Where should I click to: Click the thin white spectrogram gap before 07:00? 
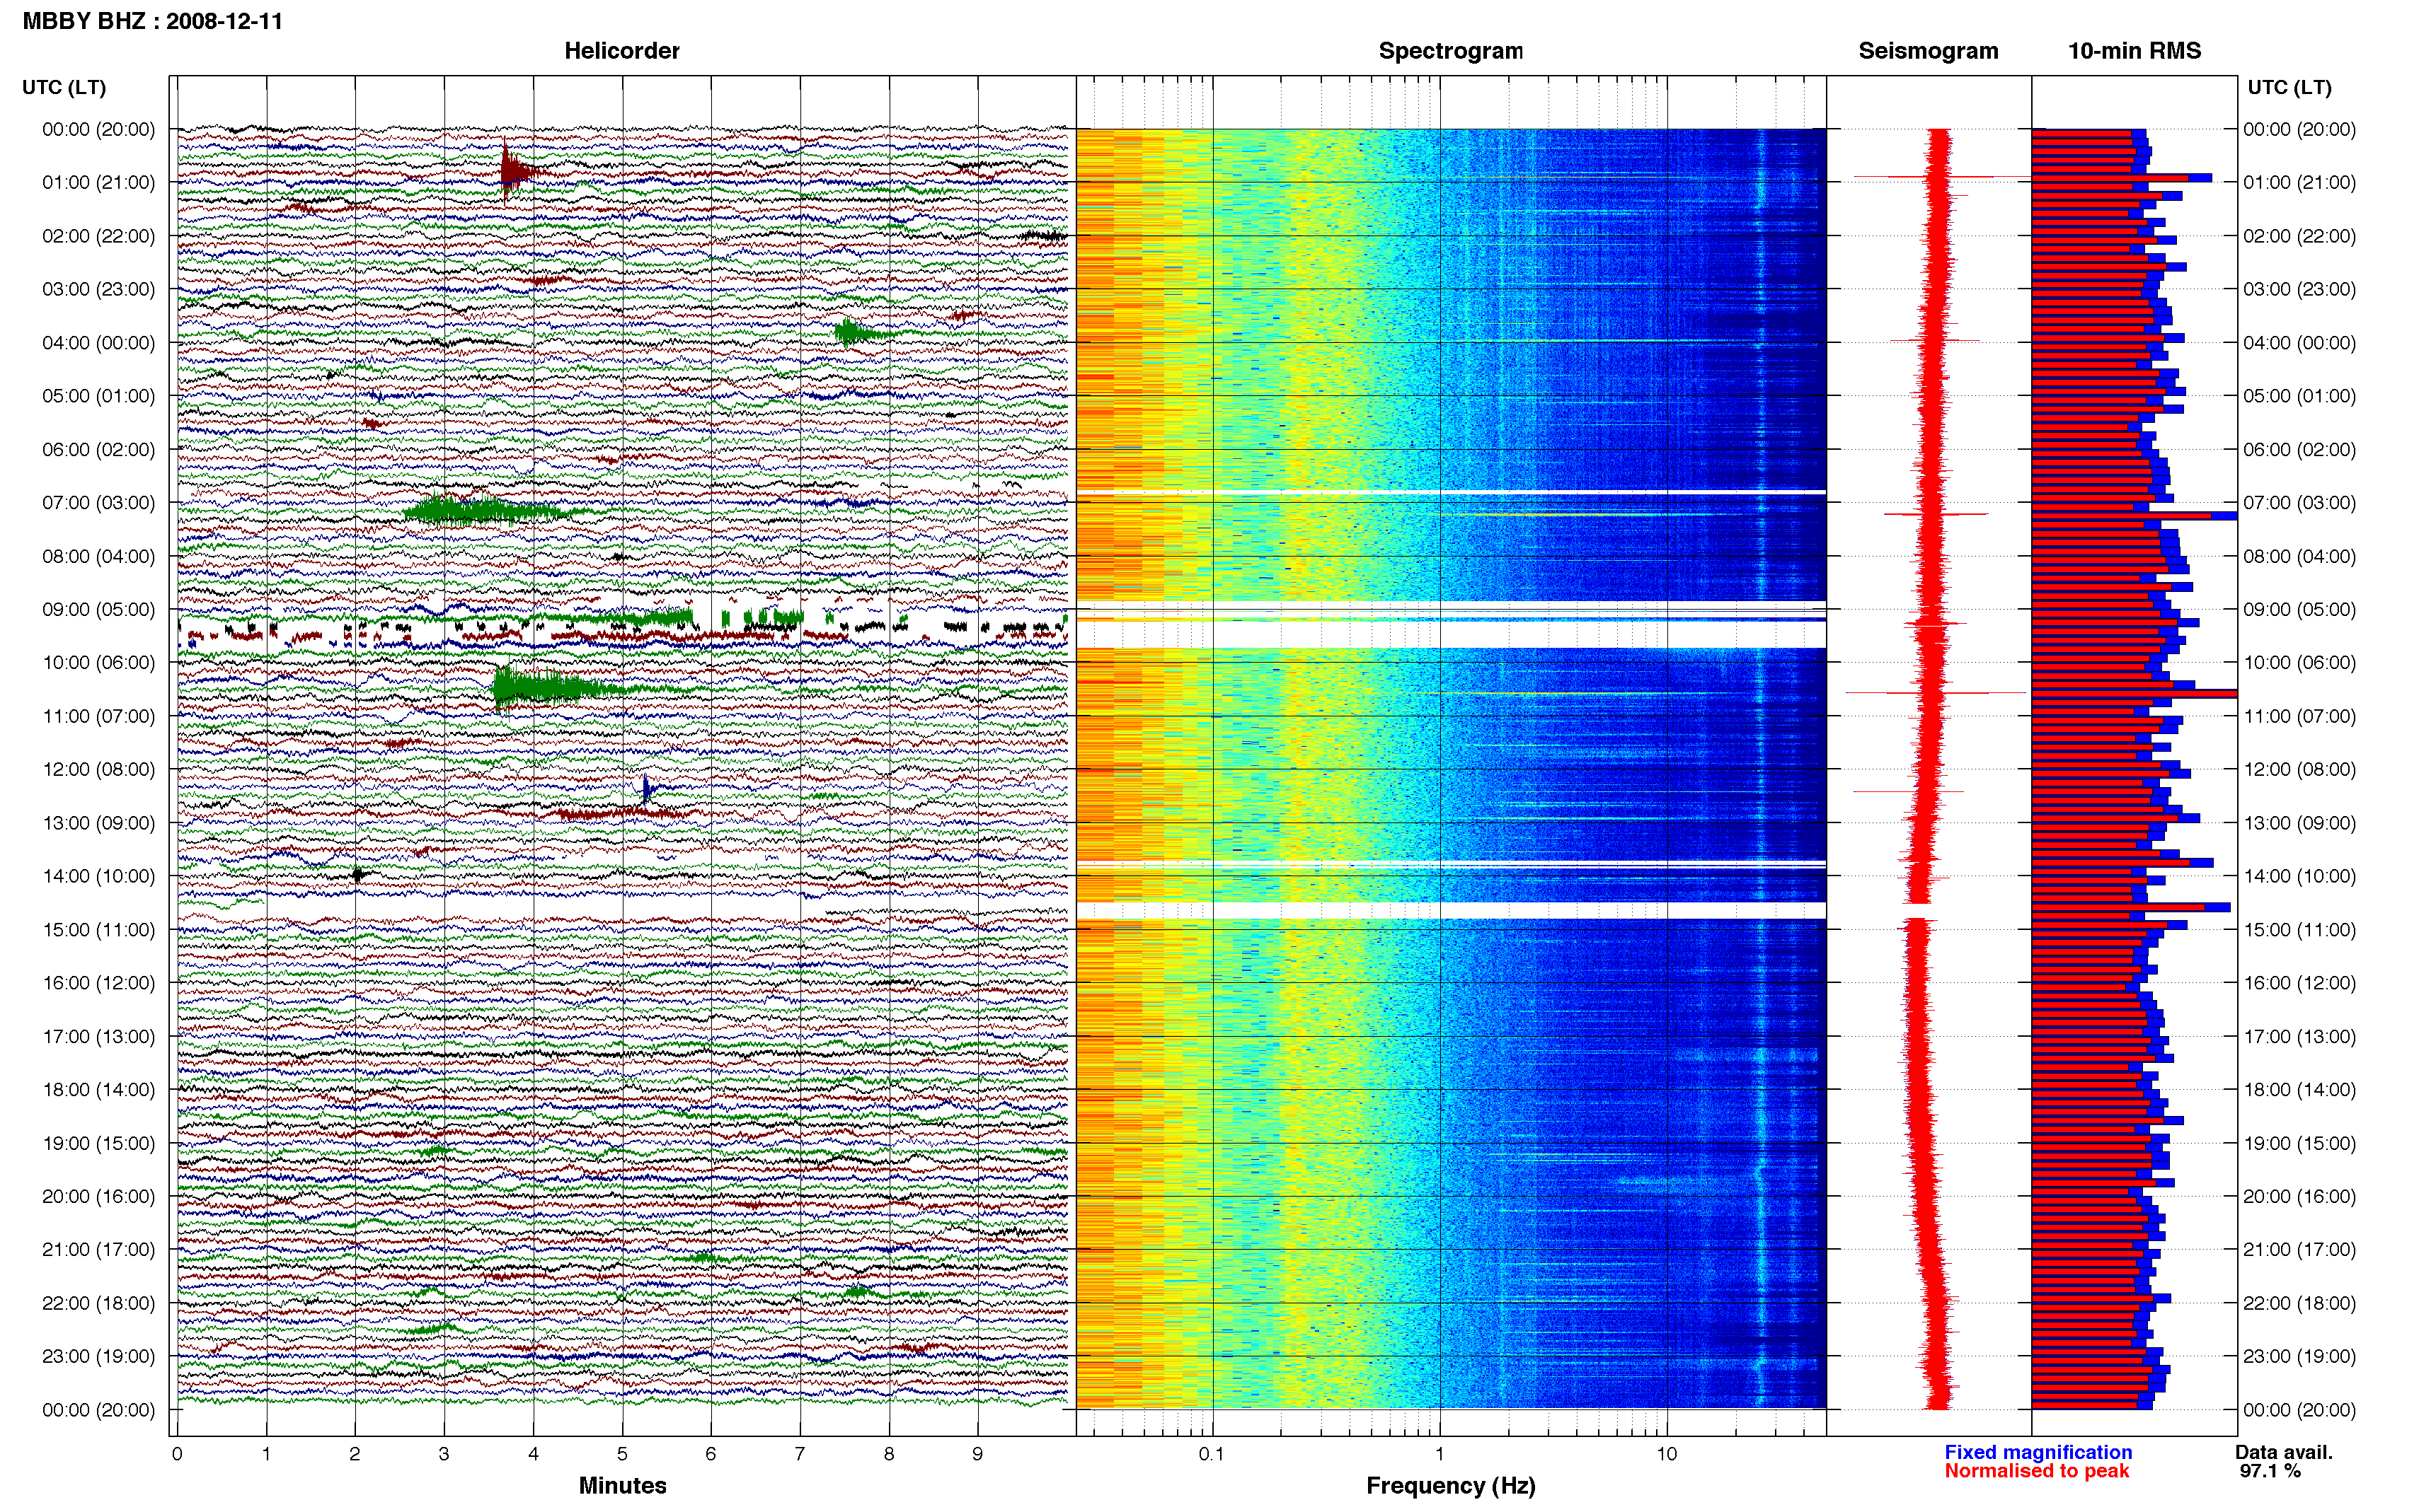coord(1451,493)
